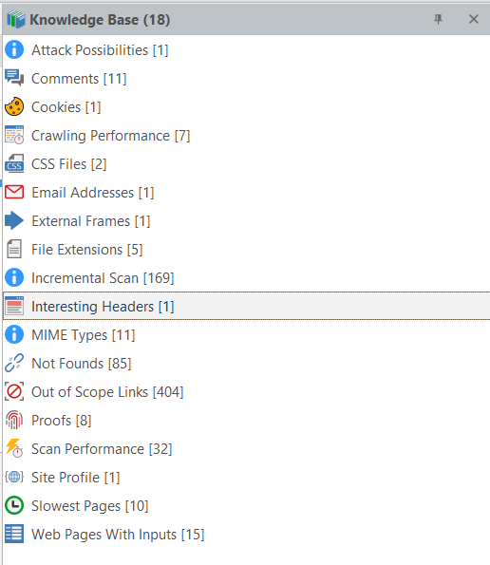Click the Out of Scope Links icon

coord(14,391)
